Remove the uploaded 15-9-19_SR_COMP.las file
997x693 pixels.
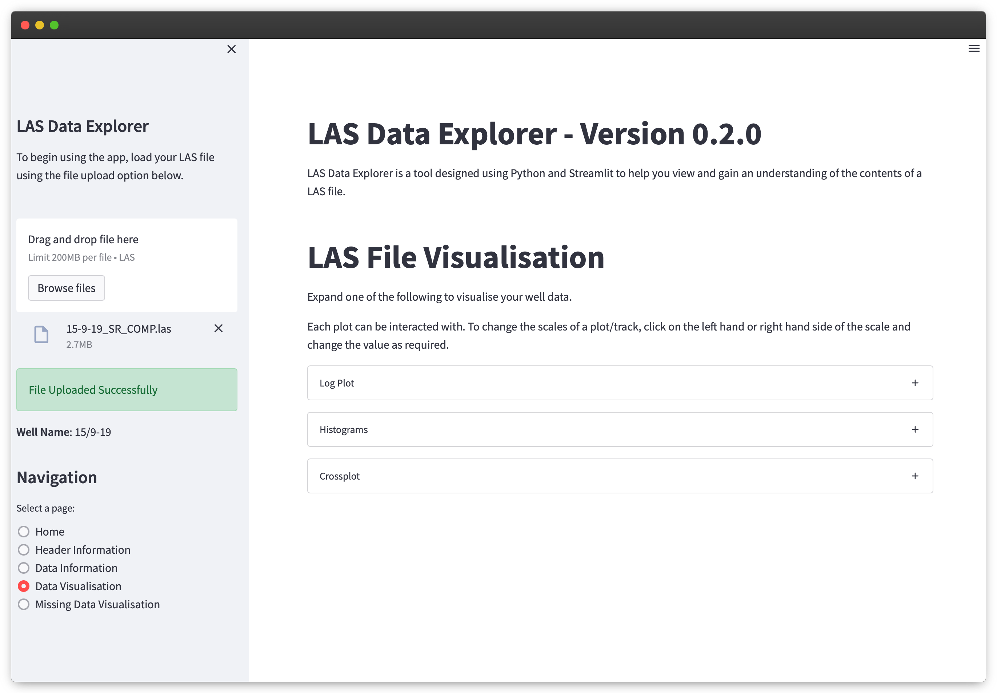click(219, 328)
